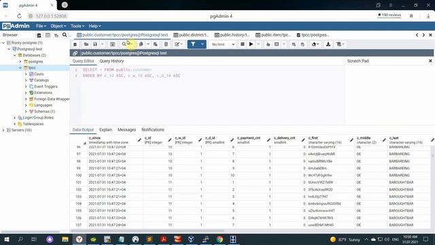This screenshot has height=245, width=435.
Task: Collapse the Rocky postgres (1) server group
Action: (x=3, y=43)
